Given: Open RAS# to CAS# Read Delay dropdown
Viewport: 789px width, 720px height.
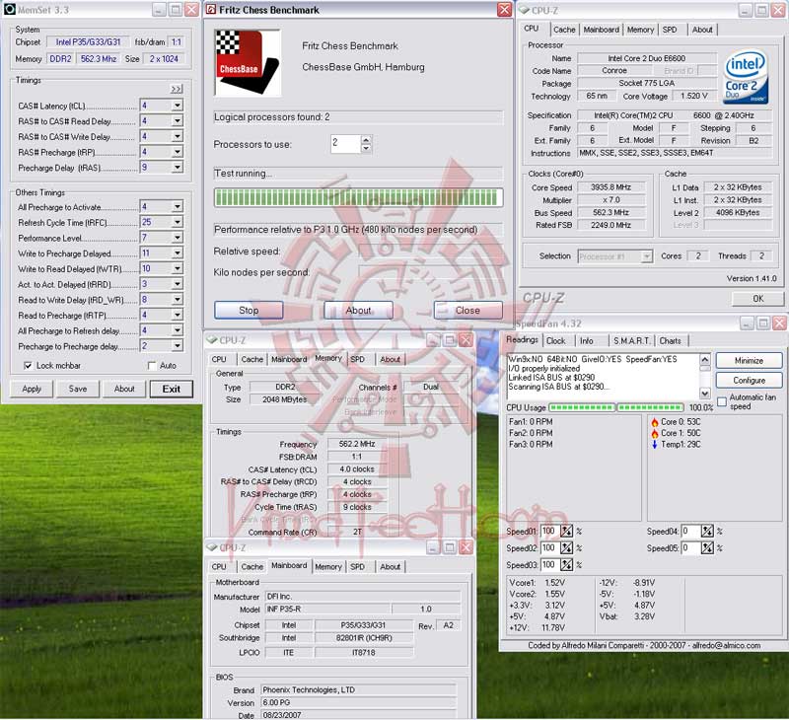Looking at the screenshot, I should point(178,121).
